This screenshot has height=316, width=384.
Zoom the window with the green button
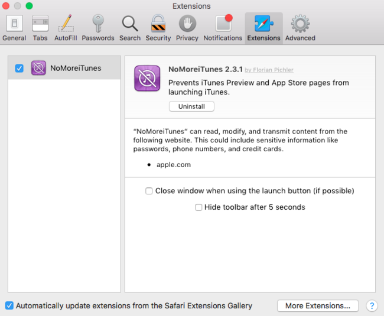tap(29, 6)
